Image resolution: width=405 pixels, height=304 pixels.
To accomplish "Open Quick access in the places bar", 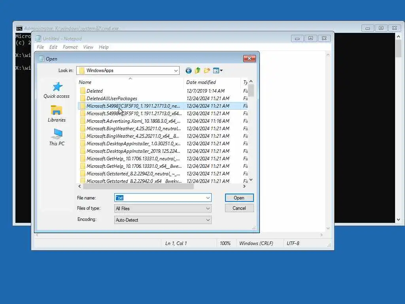I will point(57,90).
